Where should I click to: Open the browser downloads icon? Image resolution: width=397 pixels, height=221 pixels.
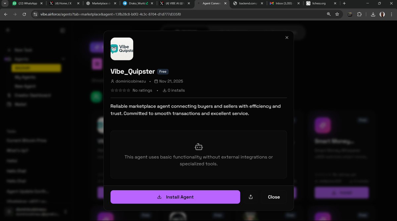(373, 15)
